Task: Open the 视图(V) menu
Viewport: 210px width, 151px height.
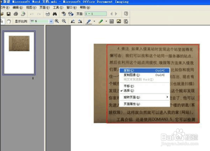Action: 31,8
